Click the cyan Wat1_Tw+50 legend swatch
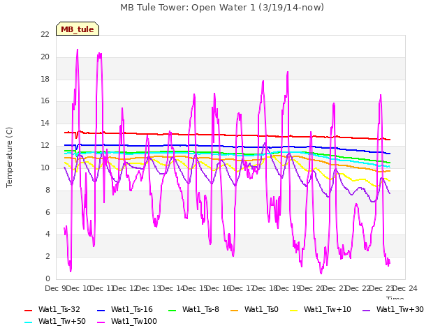 coord(29,322)
